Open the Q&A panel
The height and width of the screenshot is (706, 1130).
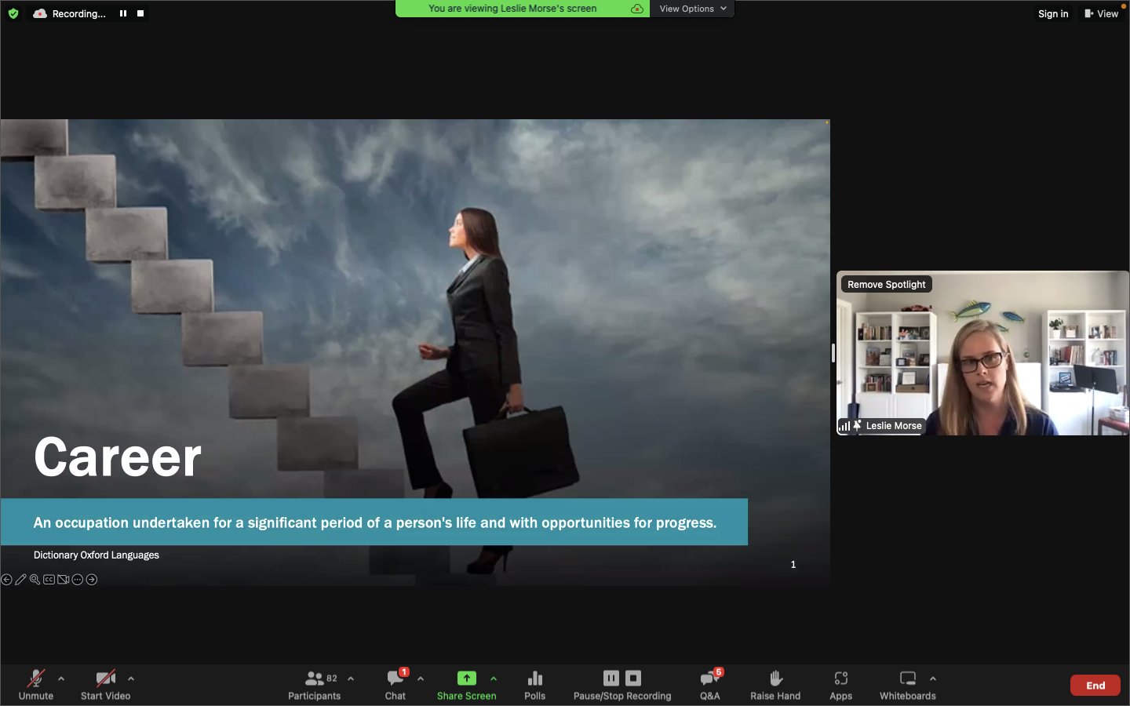710,684
